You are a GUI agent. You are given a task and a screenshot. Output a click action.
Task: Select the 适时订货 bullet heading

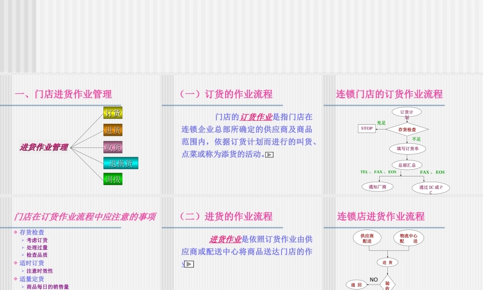(32, 263)
